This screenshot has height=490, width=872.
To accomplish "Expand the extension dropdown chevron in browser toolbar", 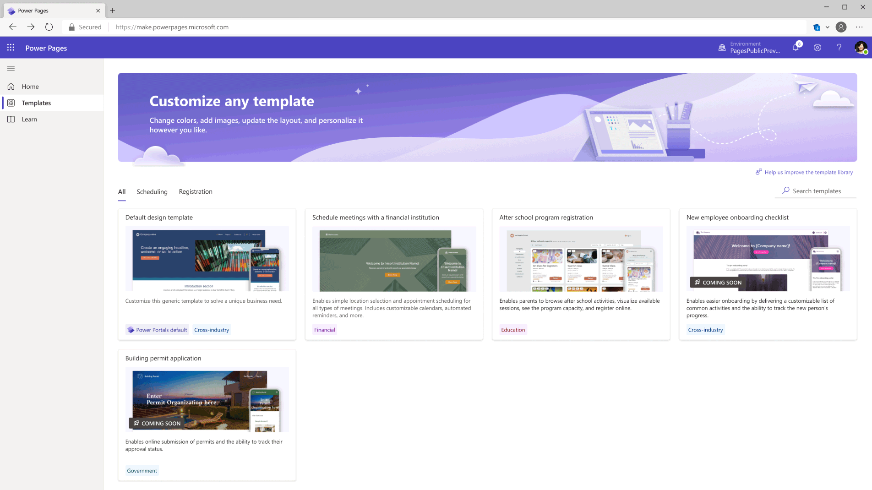I will click(828, 27).
